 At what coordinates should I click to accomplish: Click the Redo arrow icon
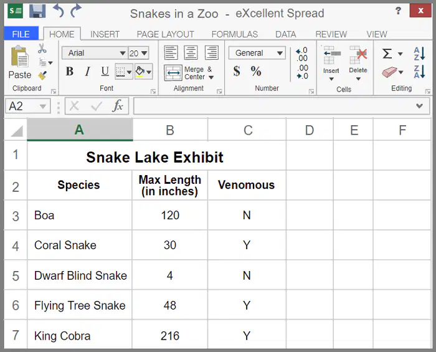click(x=75, y=11)
